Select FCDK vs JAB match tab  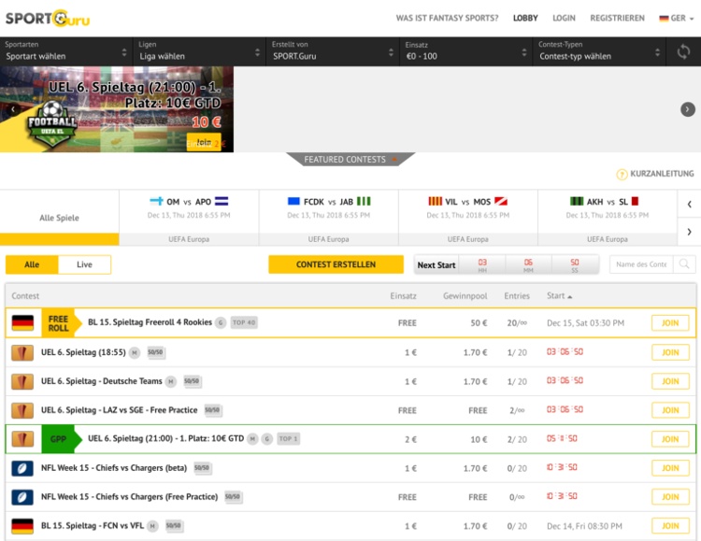329,218
